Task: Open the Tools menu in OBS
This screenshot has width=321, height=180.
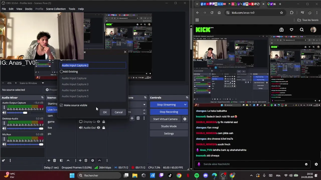Action: coord(72,9)
